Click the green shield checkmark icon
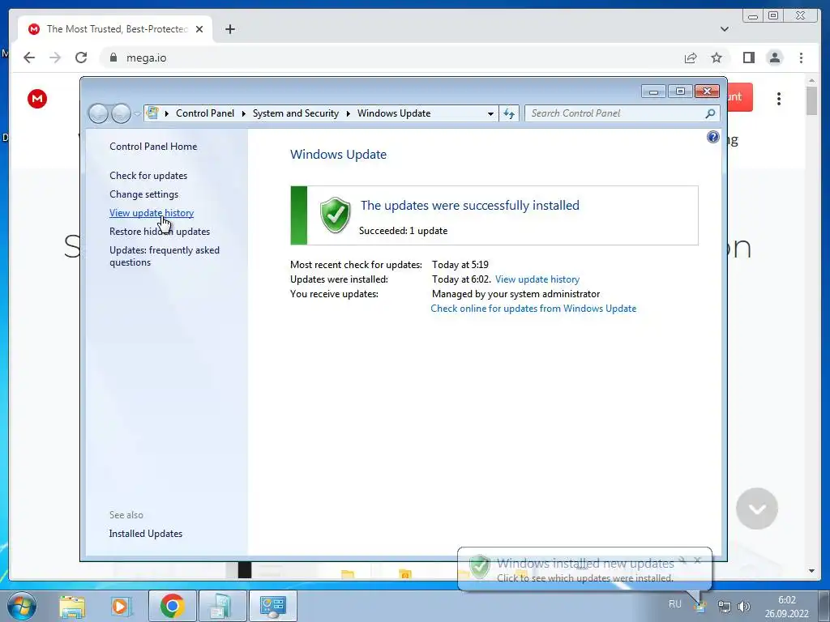The image size is (830, 622). 335,215
